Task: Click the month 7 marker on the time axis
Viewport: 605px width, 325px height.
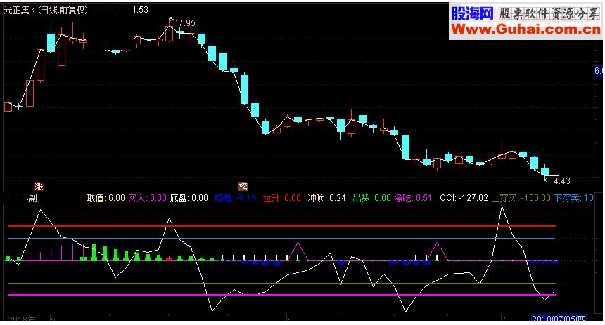Action: 504,319
